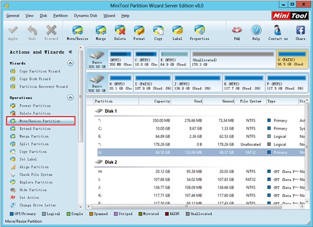Select the J: (NTFS) 136.8 GB map block

198,83
